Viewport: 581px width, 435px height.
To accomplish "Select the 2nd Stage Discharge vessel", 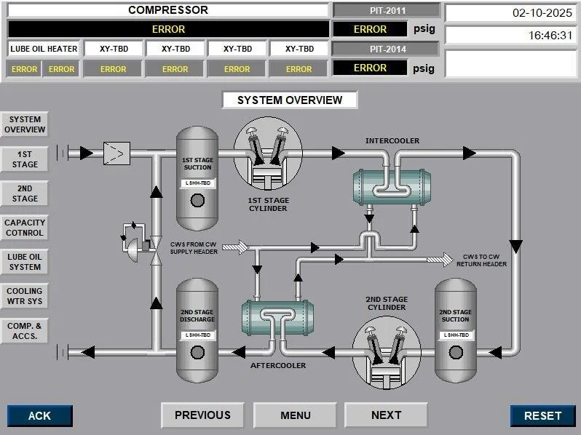I will 197,330.
